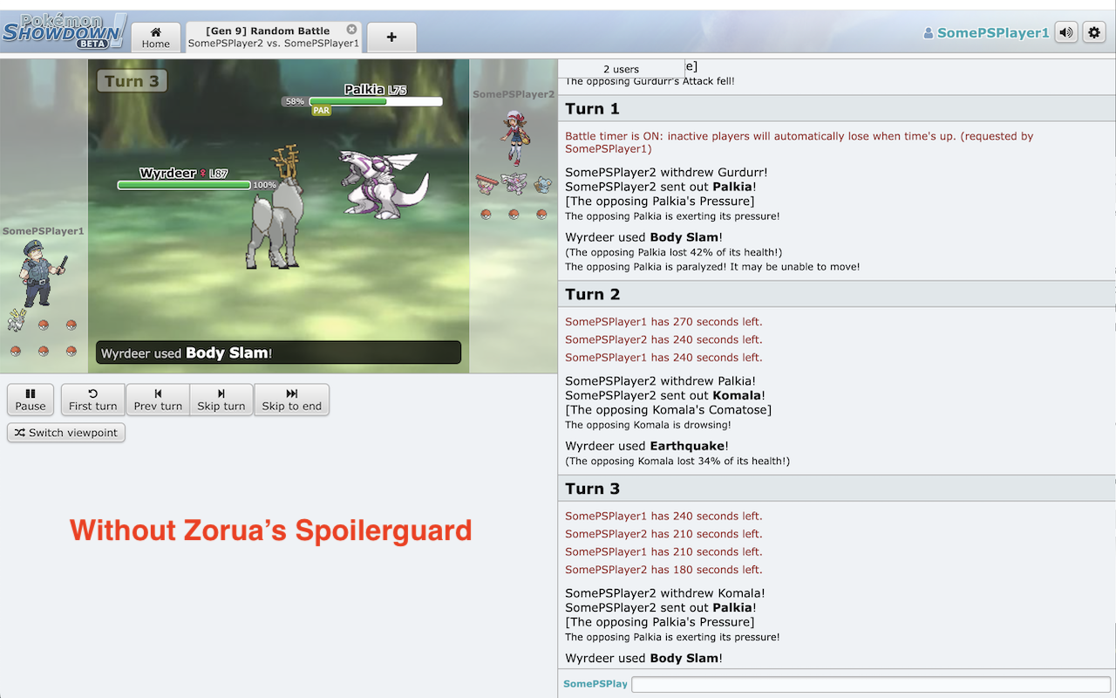Click the 'Battle timer is ON' message
The height and width of the screenshot is (698, 1116).
[x=800, y=142]
